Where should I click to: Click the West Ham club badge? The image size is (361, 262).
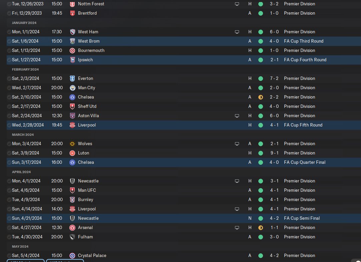point(72,32)
